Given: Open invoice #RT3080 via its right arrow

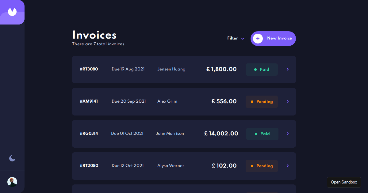Looking at the screenshot, I should point(287,69).
